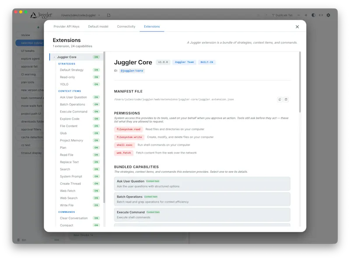The height and width of the screenshot is (260, 350).
Task: Click the minus zoom icon in top toolbar
Action: pos(299,15)
